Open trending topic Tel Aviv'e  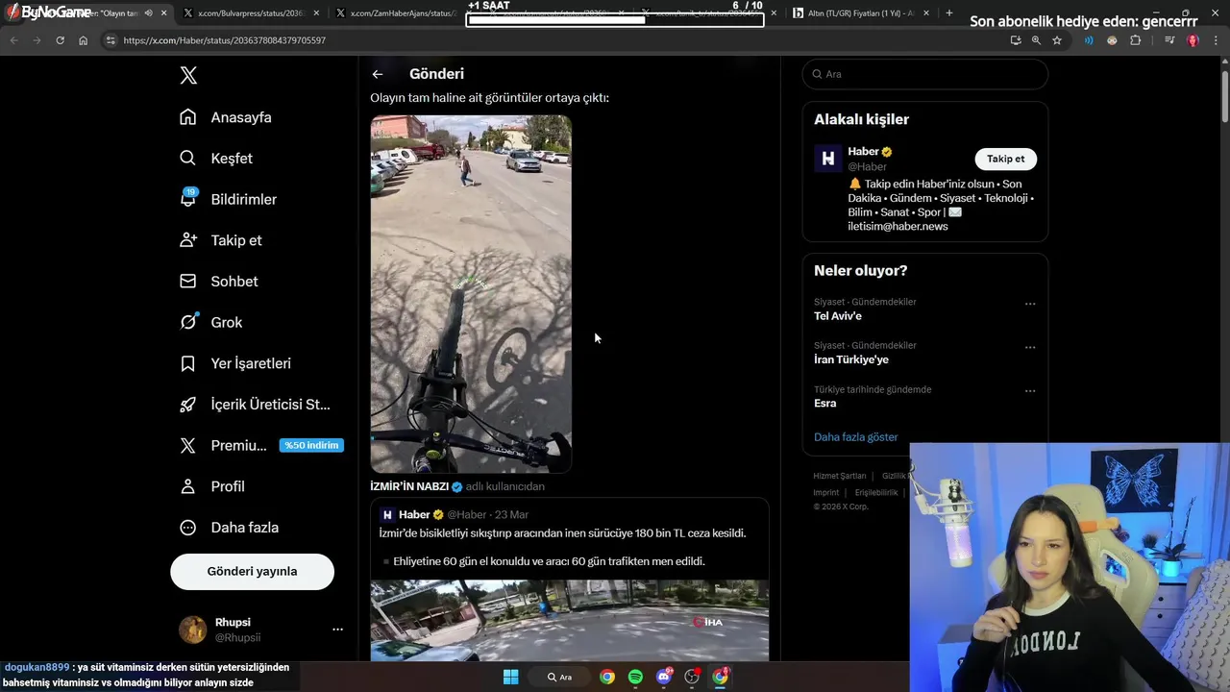(838, 316)
